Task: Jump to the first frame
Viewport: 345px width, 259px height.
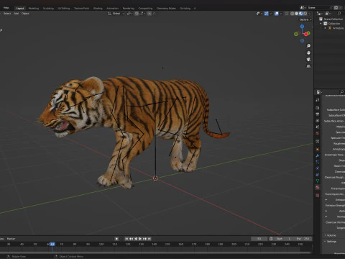Action: 126,239
